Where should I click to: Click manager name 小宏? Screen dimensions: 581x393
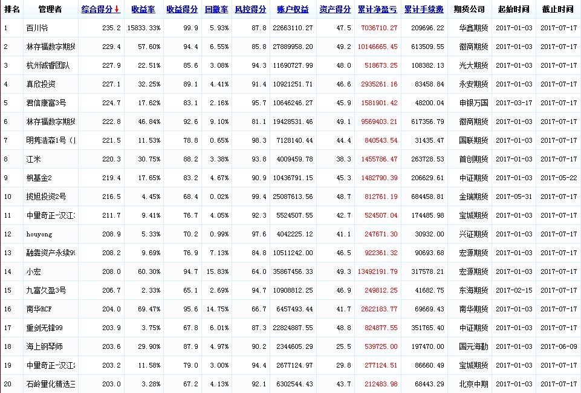click(33, 271)
